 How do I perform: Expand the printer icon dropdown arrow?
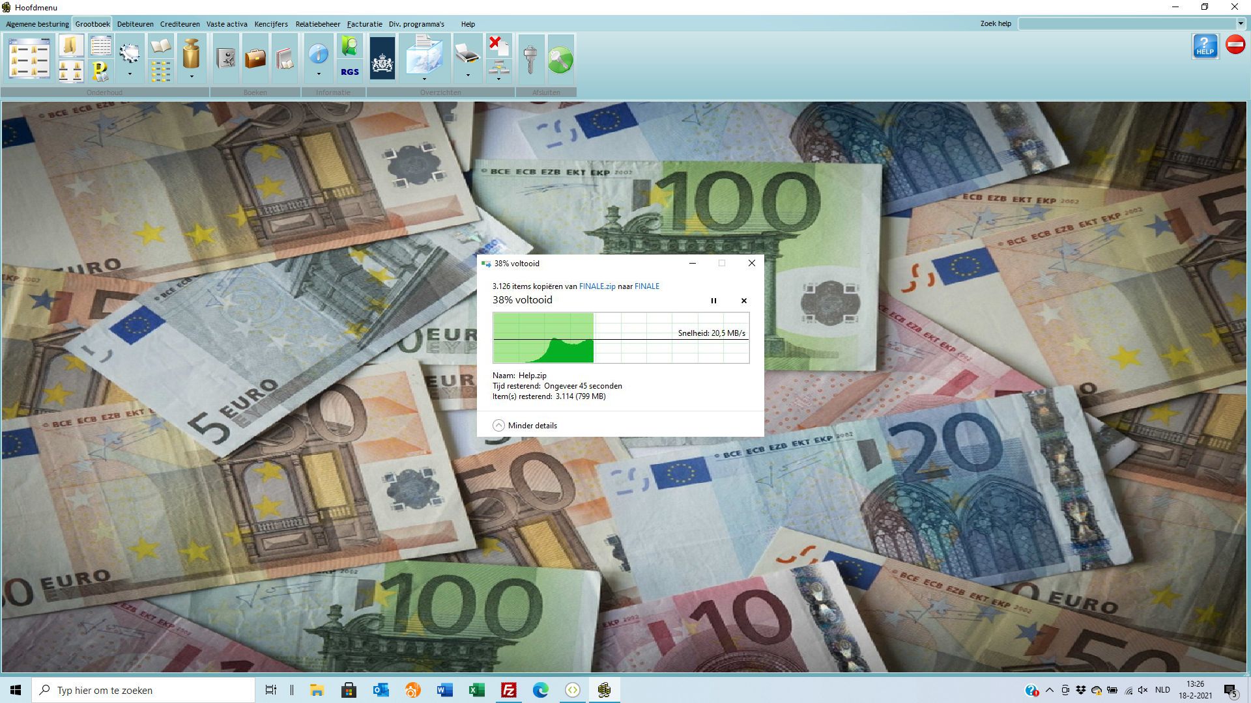pyautogui.click(x=468, y=76)
